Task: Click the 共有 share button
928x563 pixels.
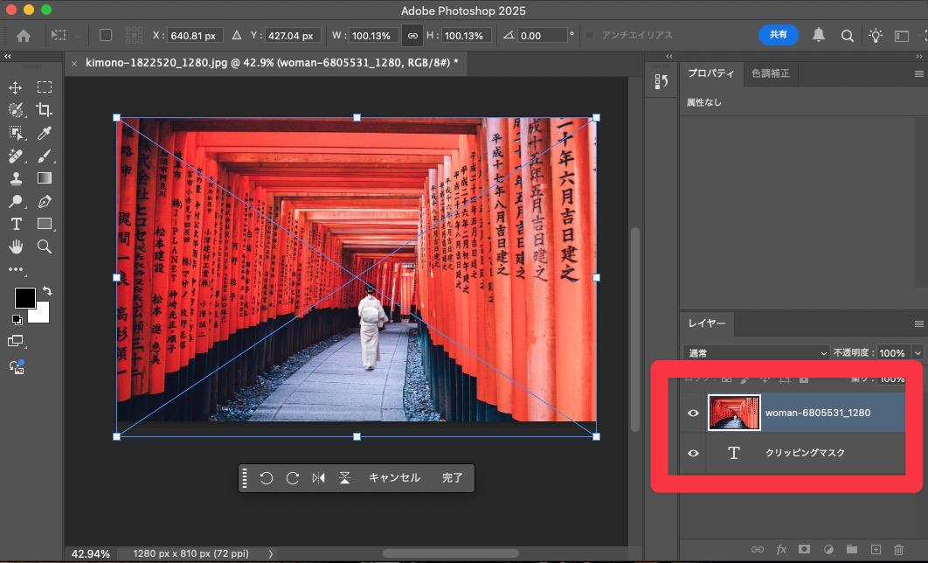Action: click(779, 35)
